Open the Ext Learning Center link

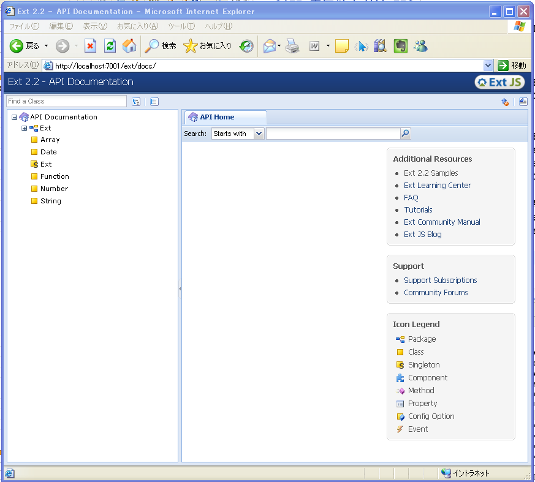[437, 186]
